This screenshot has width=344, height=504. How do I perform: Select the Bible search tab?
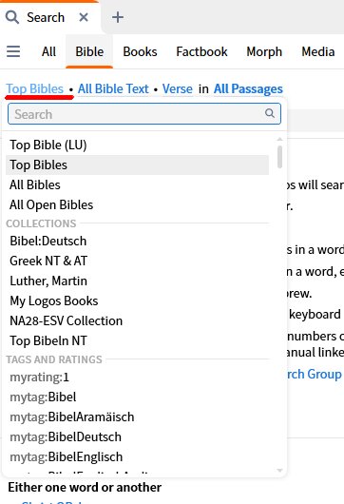coord(89,51)
